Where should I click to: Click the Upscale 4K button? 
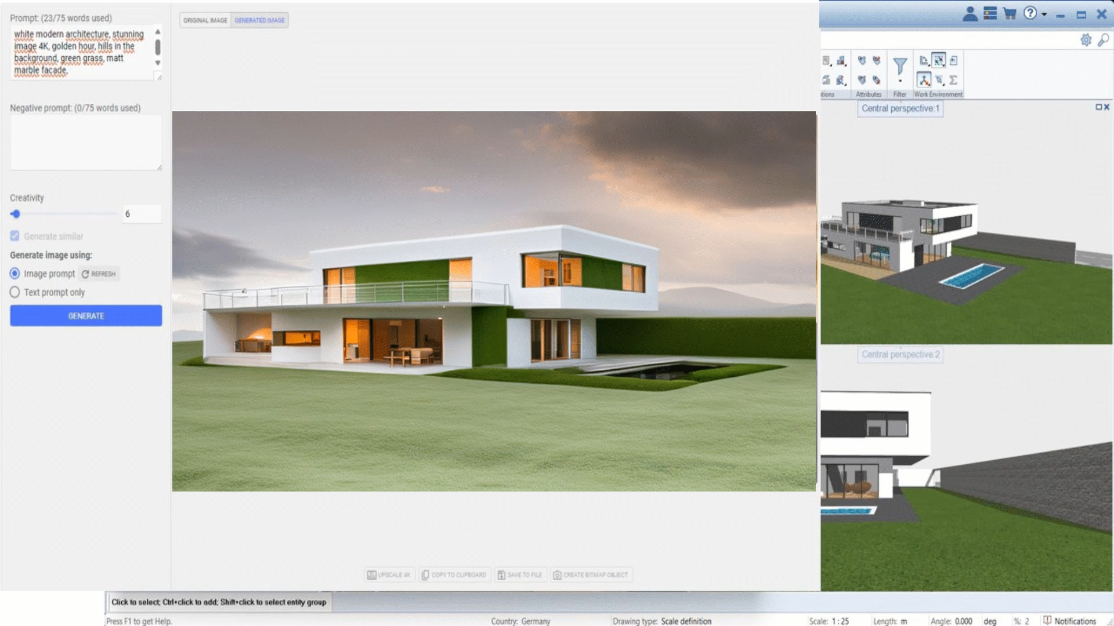[x=389, y=575]
